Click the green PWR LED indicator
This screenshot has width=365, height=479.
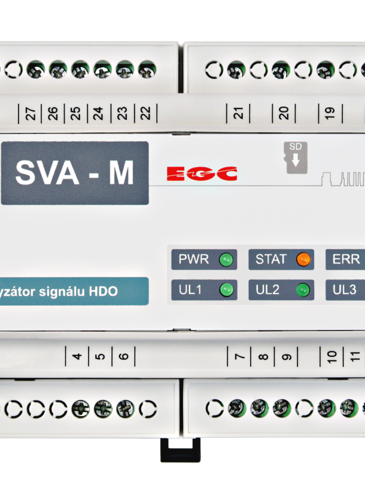226,260
